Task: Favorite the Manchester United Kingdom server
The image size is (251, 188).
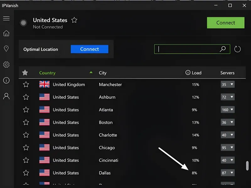Action: tap(25, 84)
